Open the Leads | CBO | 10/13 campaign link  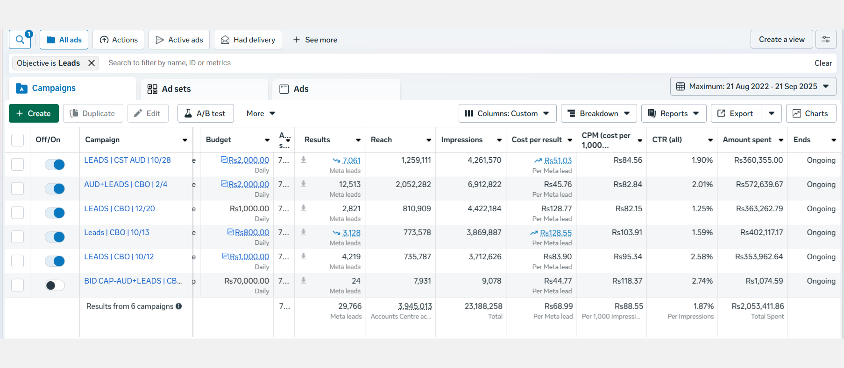pos(117,232)
